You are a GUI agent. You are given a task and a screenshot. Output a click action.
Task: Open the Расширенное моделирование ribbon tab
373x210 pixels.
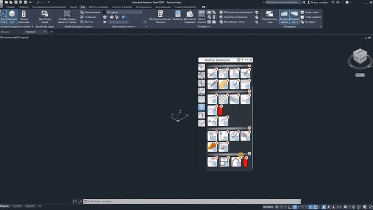point(49,7)
